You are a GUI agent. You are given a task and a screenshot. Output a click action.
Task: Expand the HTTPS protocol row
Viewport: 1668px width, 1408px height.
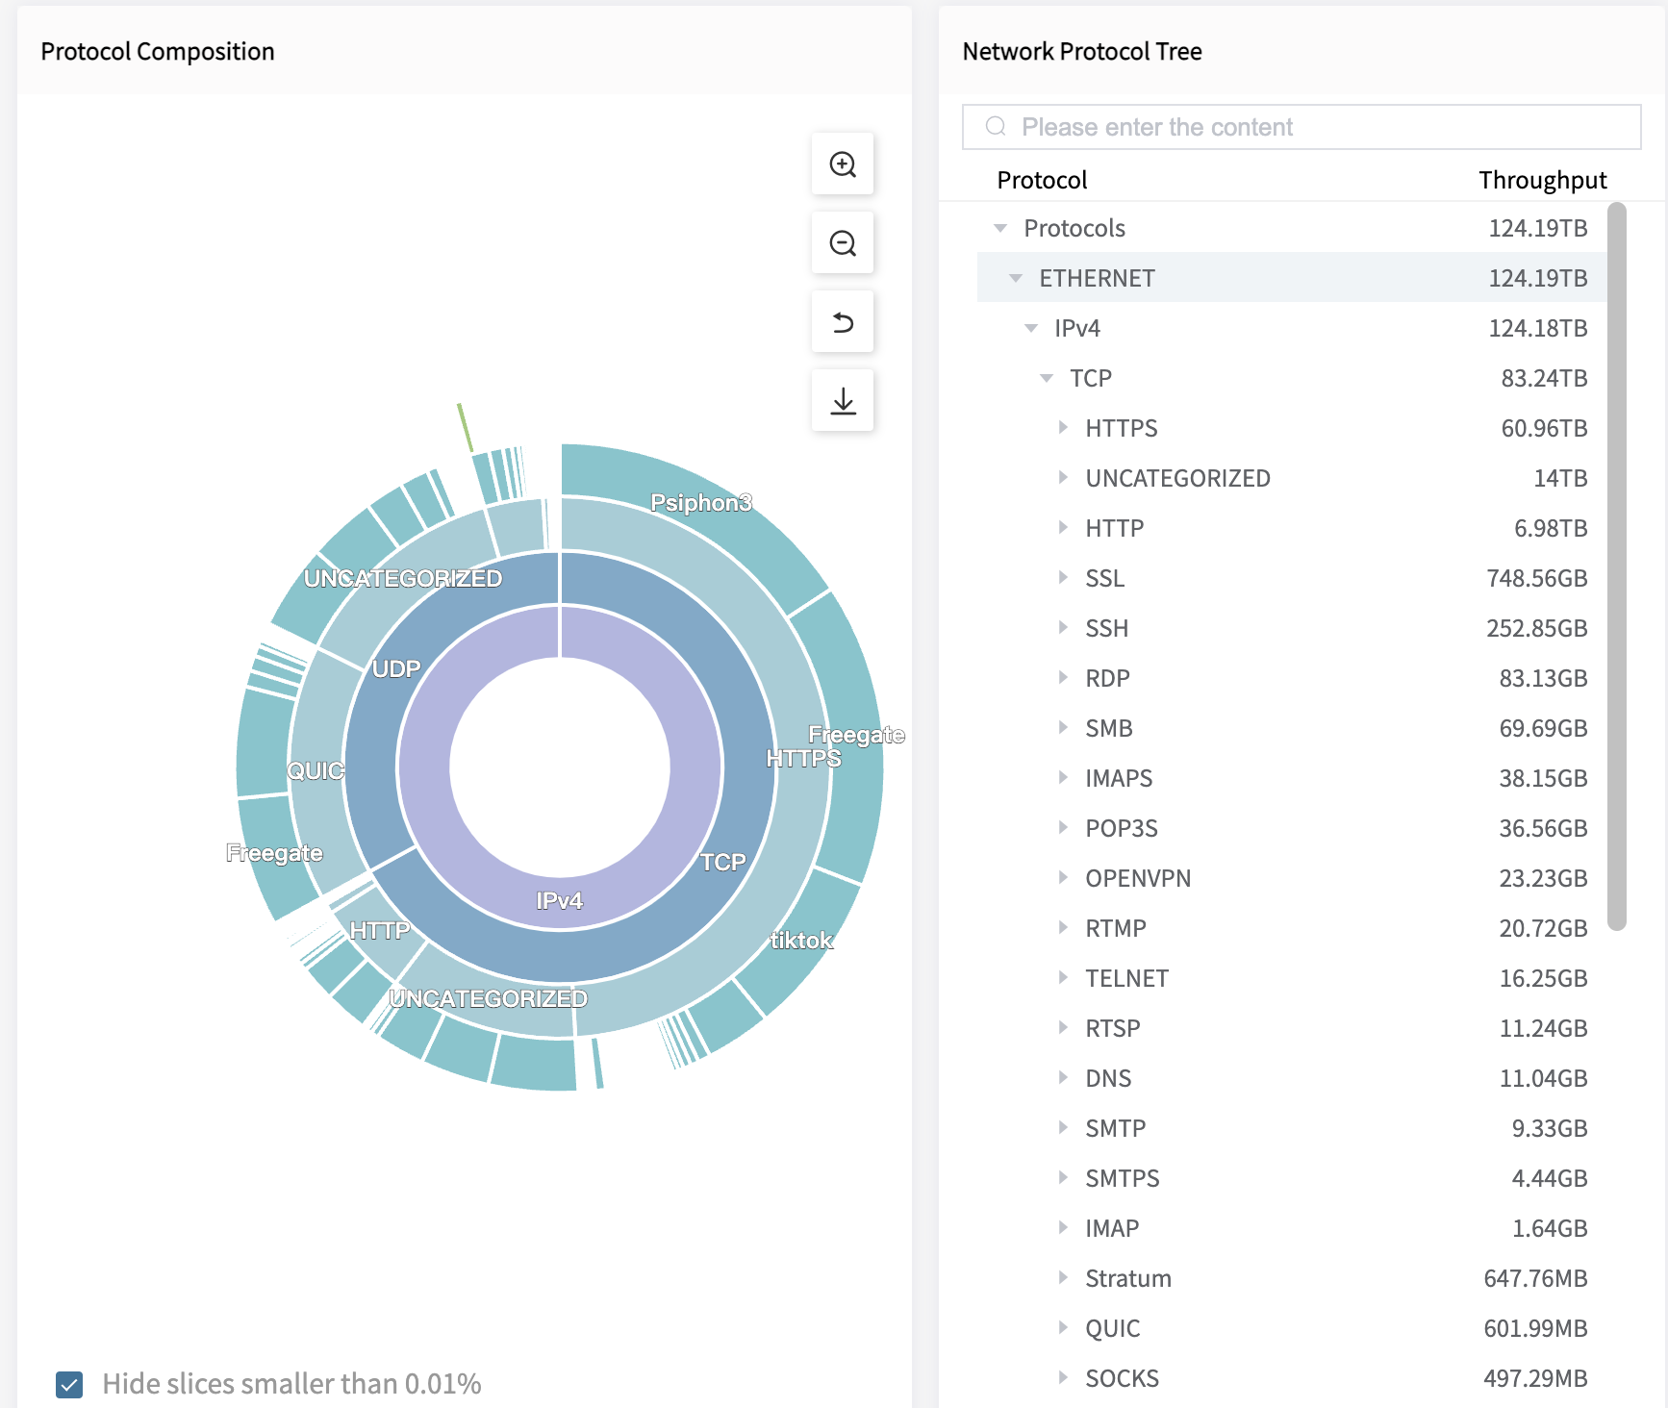click(x=1063, y=428)
